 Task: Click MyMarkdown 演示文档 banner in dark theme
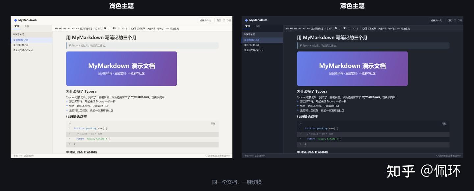[352, 69]
